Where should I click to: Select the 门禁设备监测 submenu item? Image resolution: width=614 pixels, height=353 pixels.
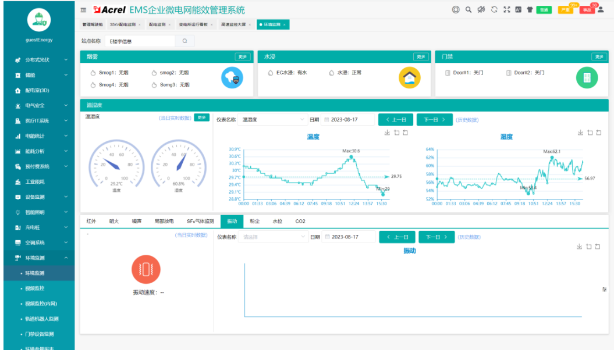39,334
